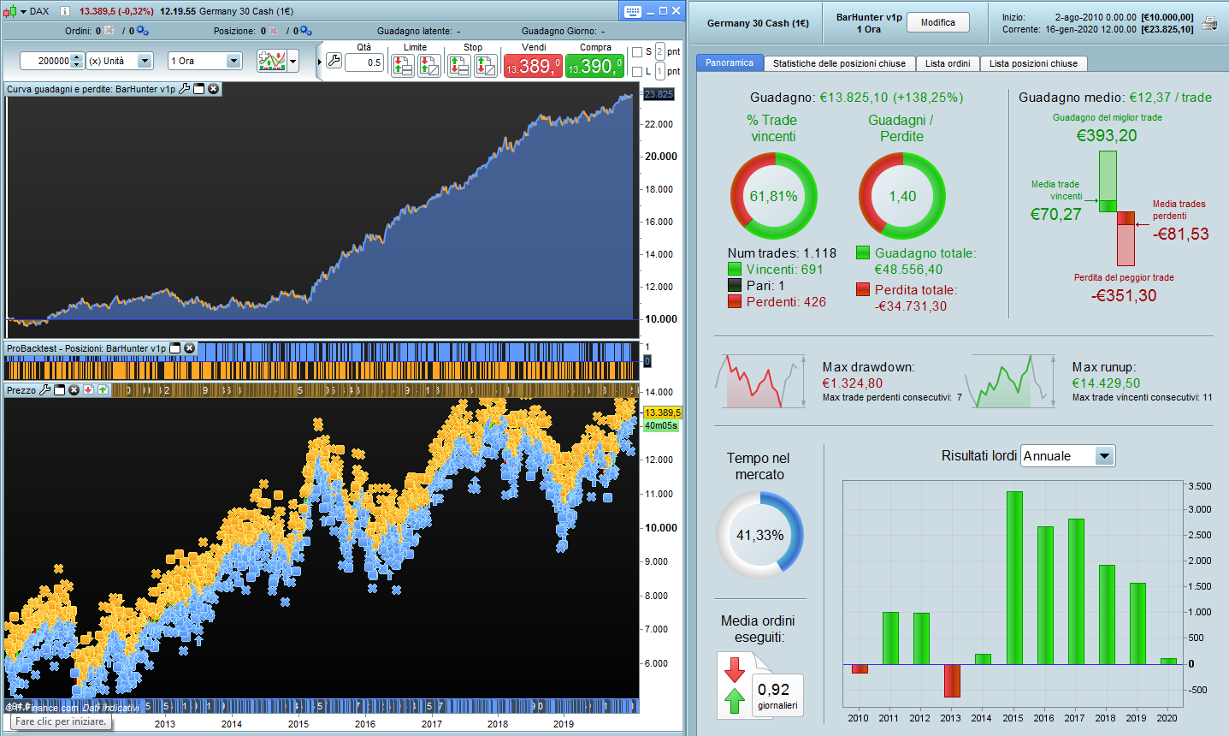Click the % Trade vincenti donut chart
The height and width of the screenshot is (736, 1229).
coord(774,196)
